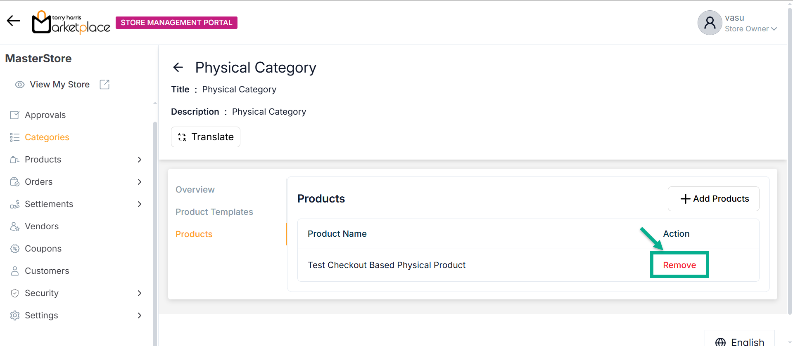Select the Product Templates tab
The image size is (793, 346).
[214, 212]
